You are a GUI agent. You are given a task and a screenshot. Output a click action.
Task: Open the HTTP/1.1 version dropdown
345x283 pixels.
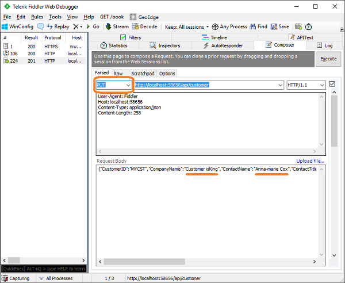tap(322, 85)
